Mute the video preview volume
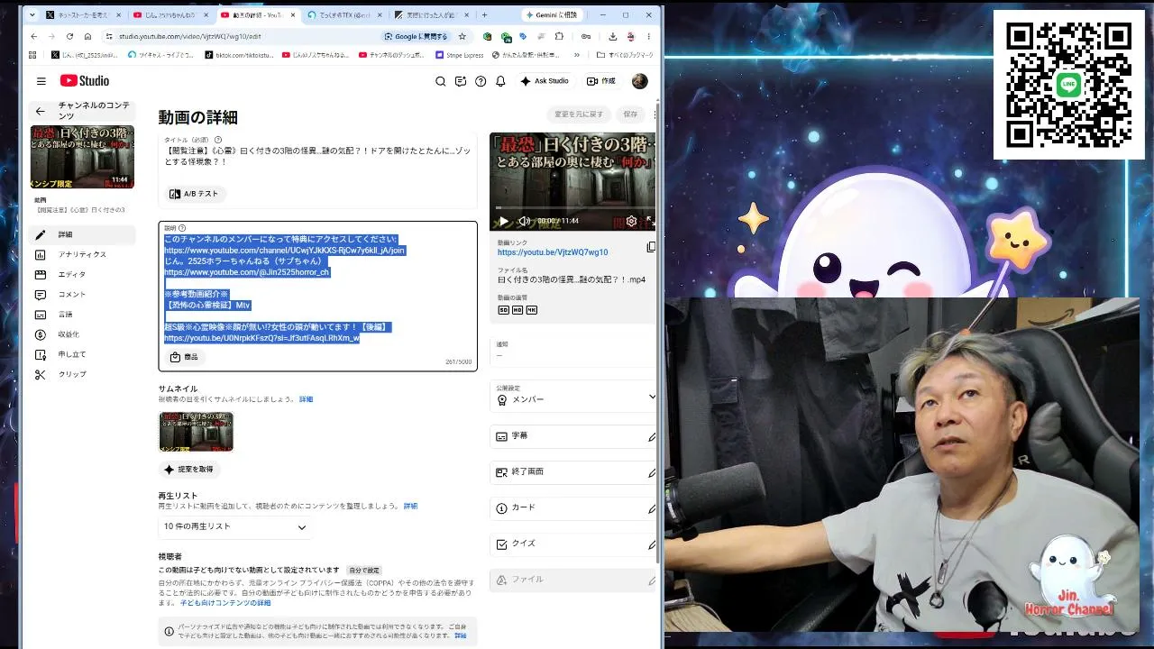Viewport: 1154px width, 649px height. click(524, 221)
